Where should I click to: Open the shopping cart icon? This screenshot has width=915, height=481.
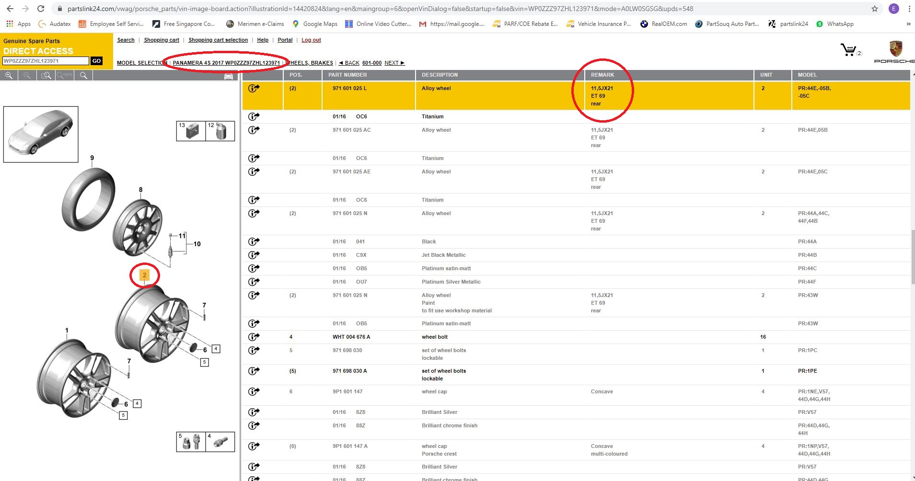click(x=848, y=50)
